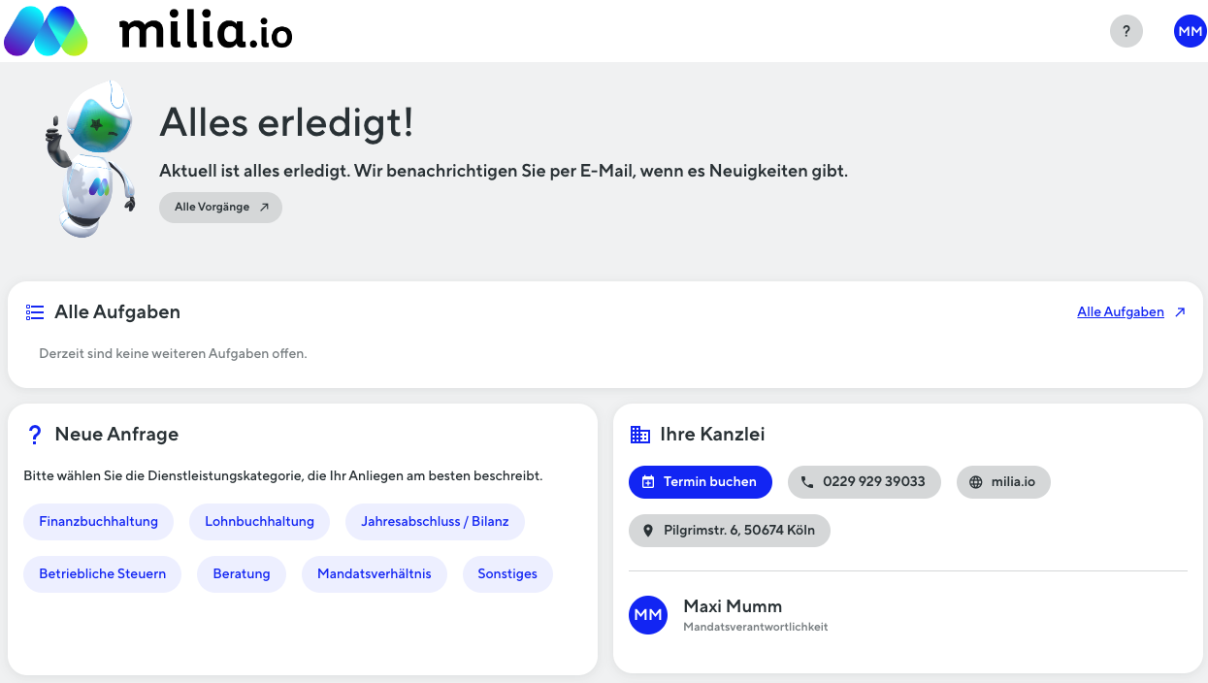Choose the Lohnbuchhaltung category
Image resolution: width=1208 pixels, height=683 pixels.
point(259,522)
